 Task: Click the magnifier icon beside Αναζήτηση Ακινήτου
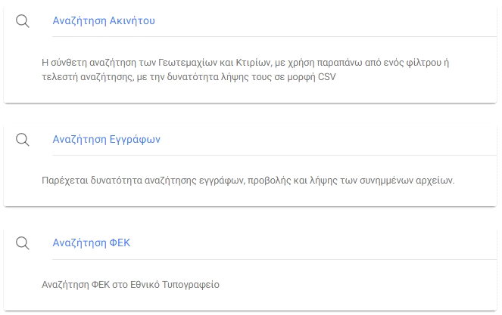click(22, 21)
